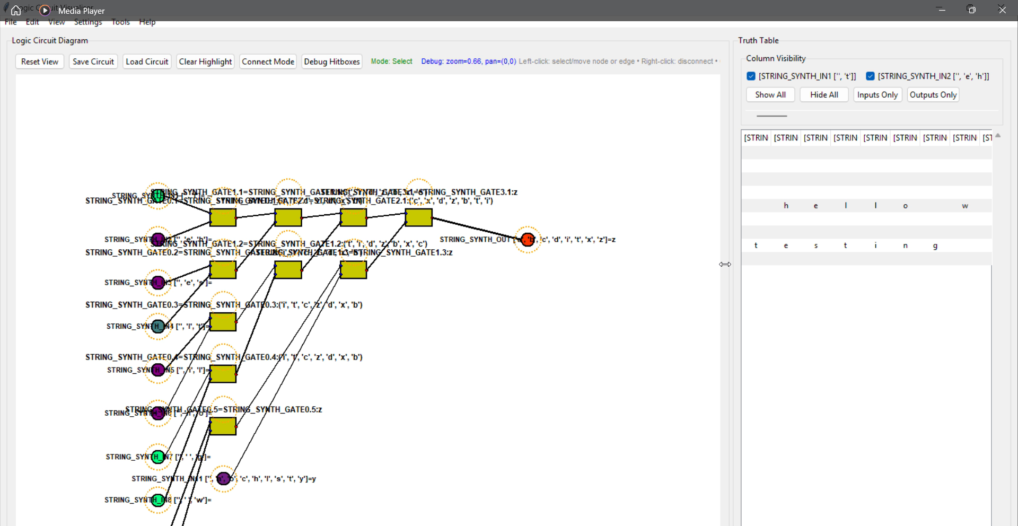Select the purple STRING_SYNTH_IN5 input node
The width and height of the screenshot is (1018, 526).
point(158,370)
